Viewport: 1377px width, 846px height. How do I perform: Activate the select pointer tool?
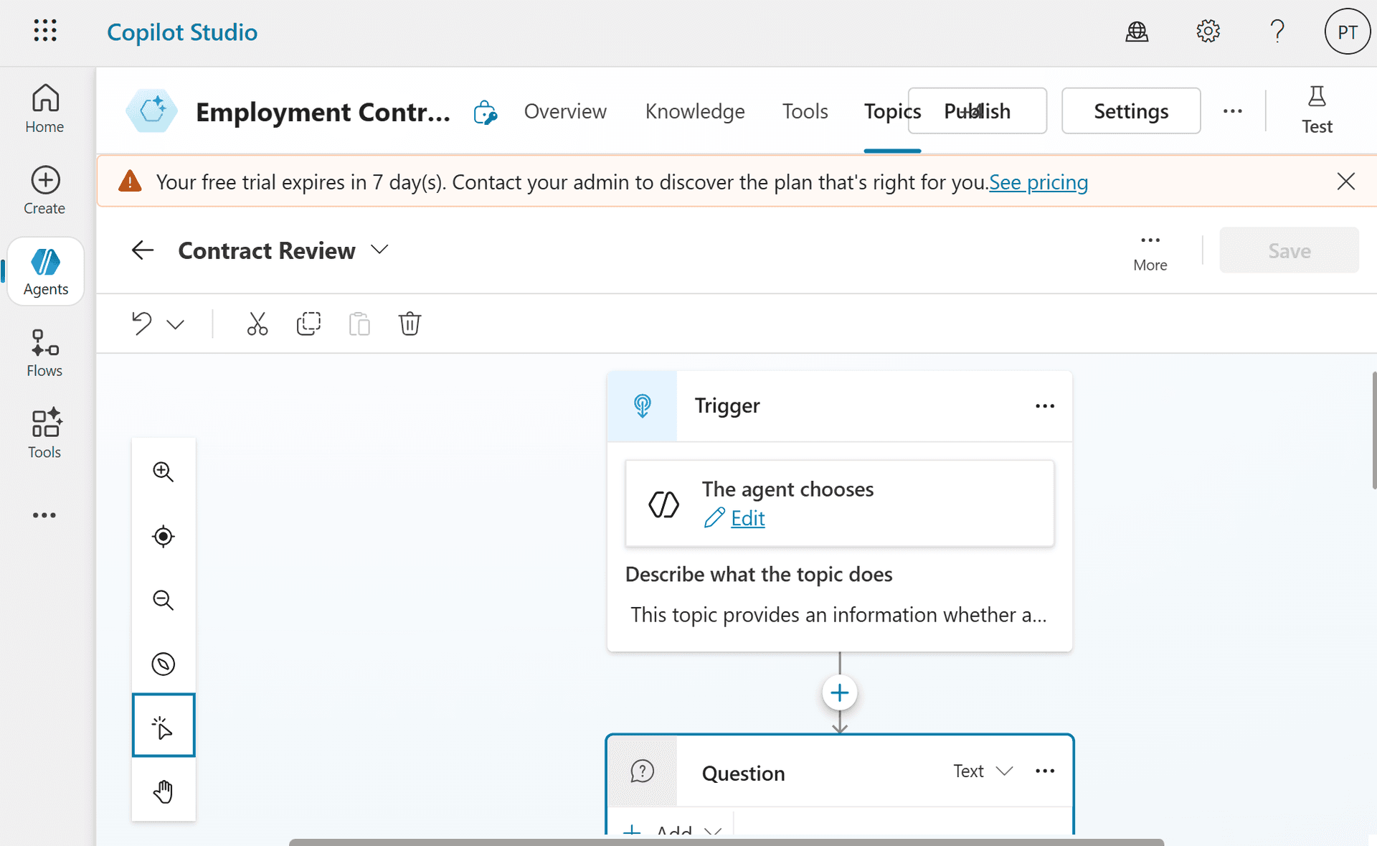(164, 725)
